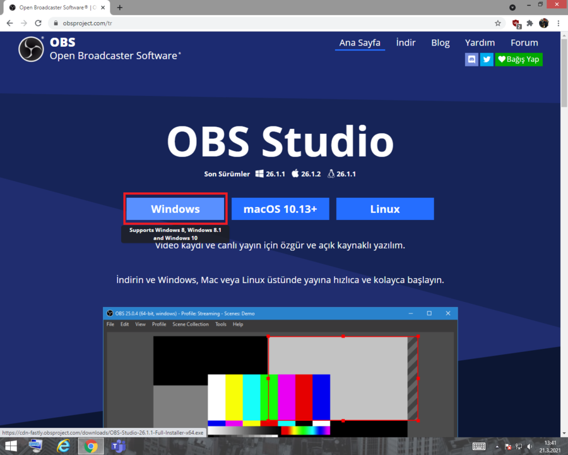
Task: Open the Blog menu item
Action: (x=440, y=43)
